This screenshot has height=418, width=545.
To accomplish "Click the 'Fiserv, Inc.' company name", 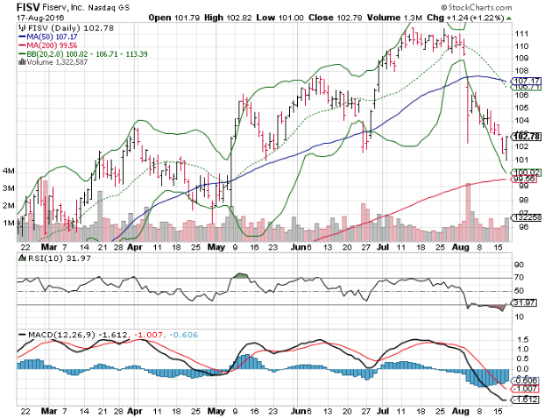I will coord(64,7).
